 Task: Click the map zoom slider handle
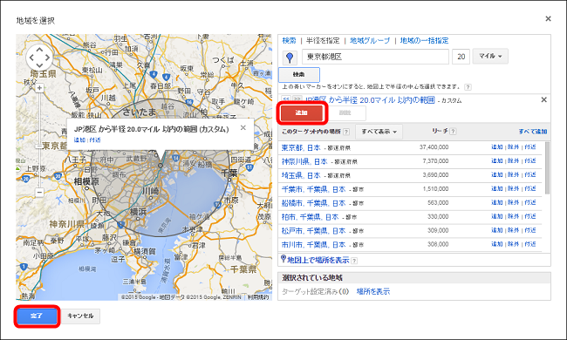pos(39,146)
